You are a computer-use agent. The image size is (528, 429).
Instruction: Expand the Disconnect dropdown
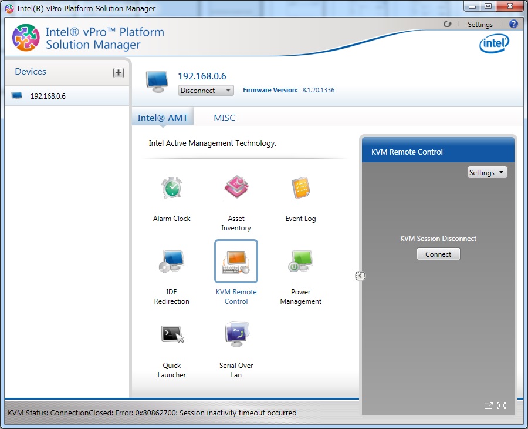[206, 91]
